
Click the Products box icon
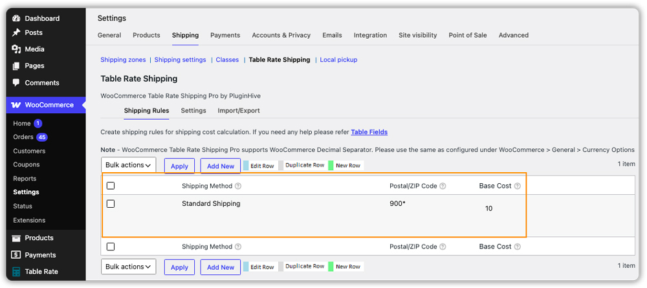[16, 238]
